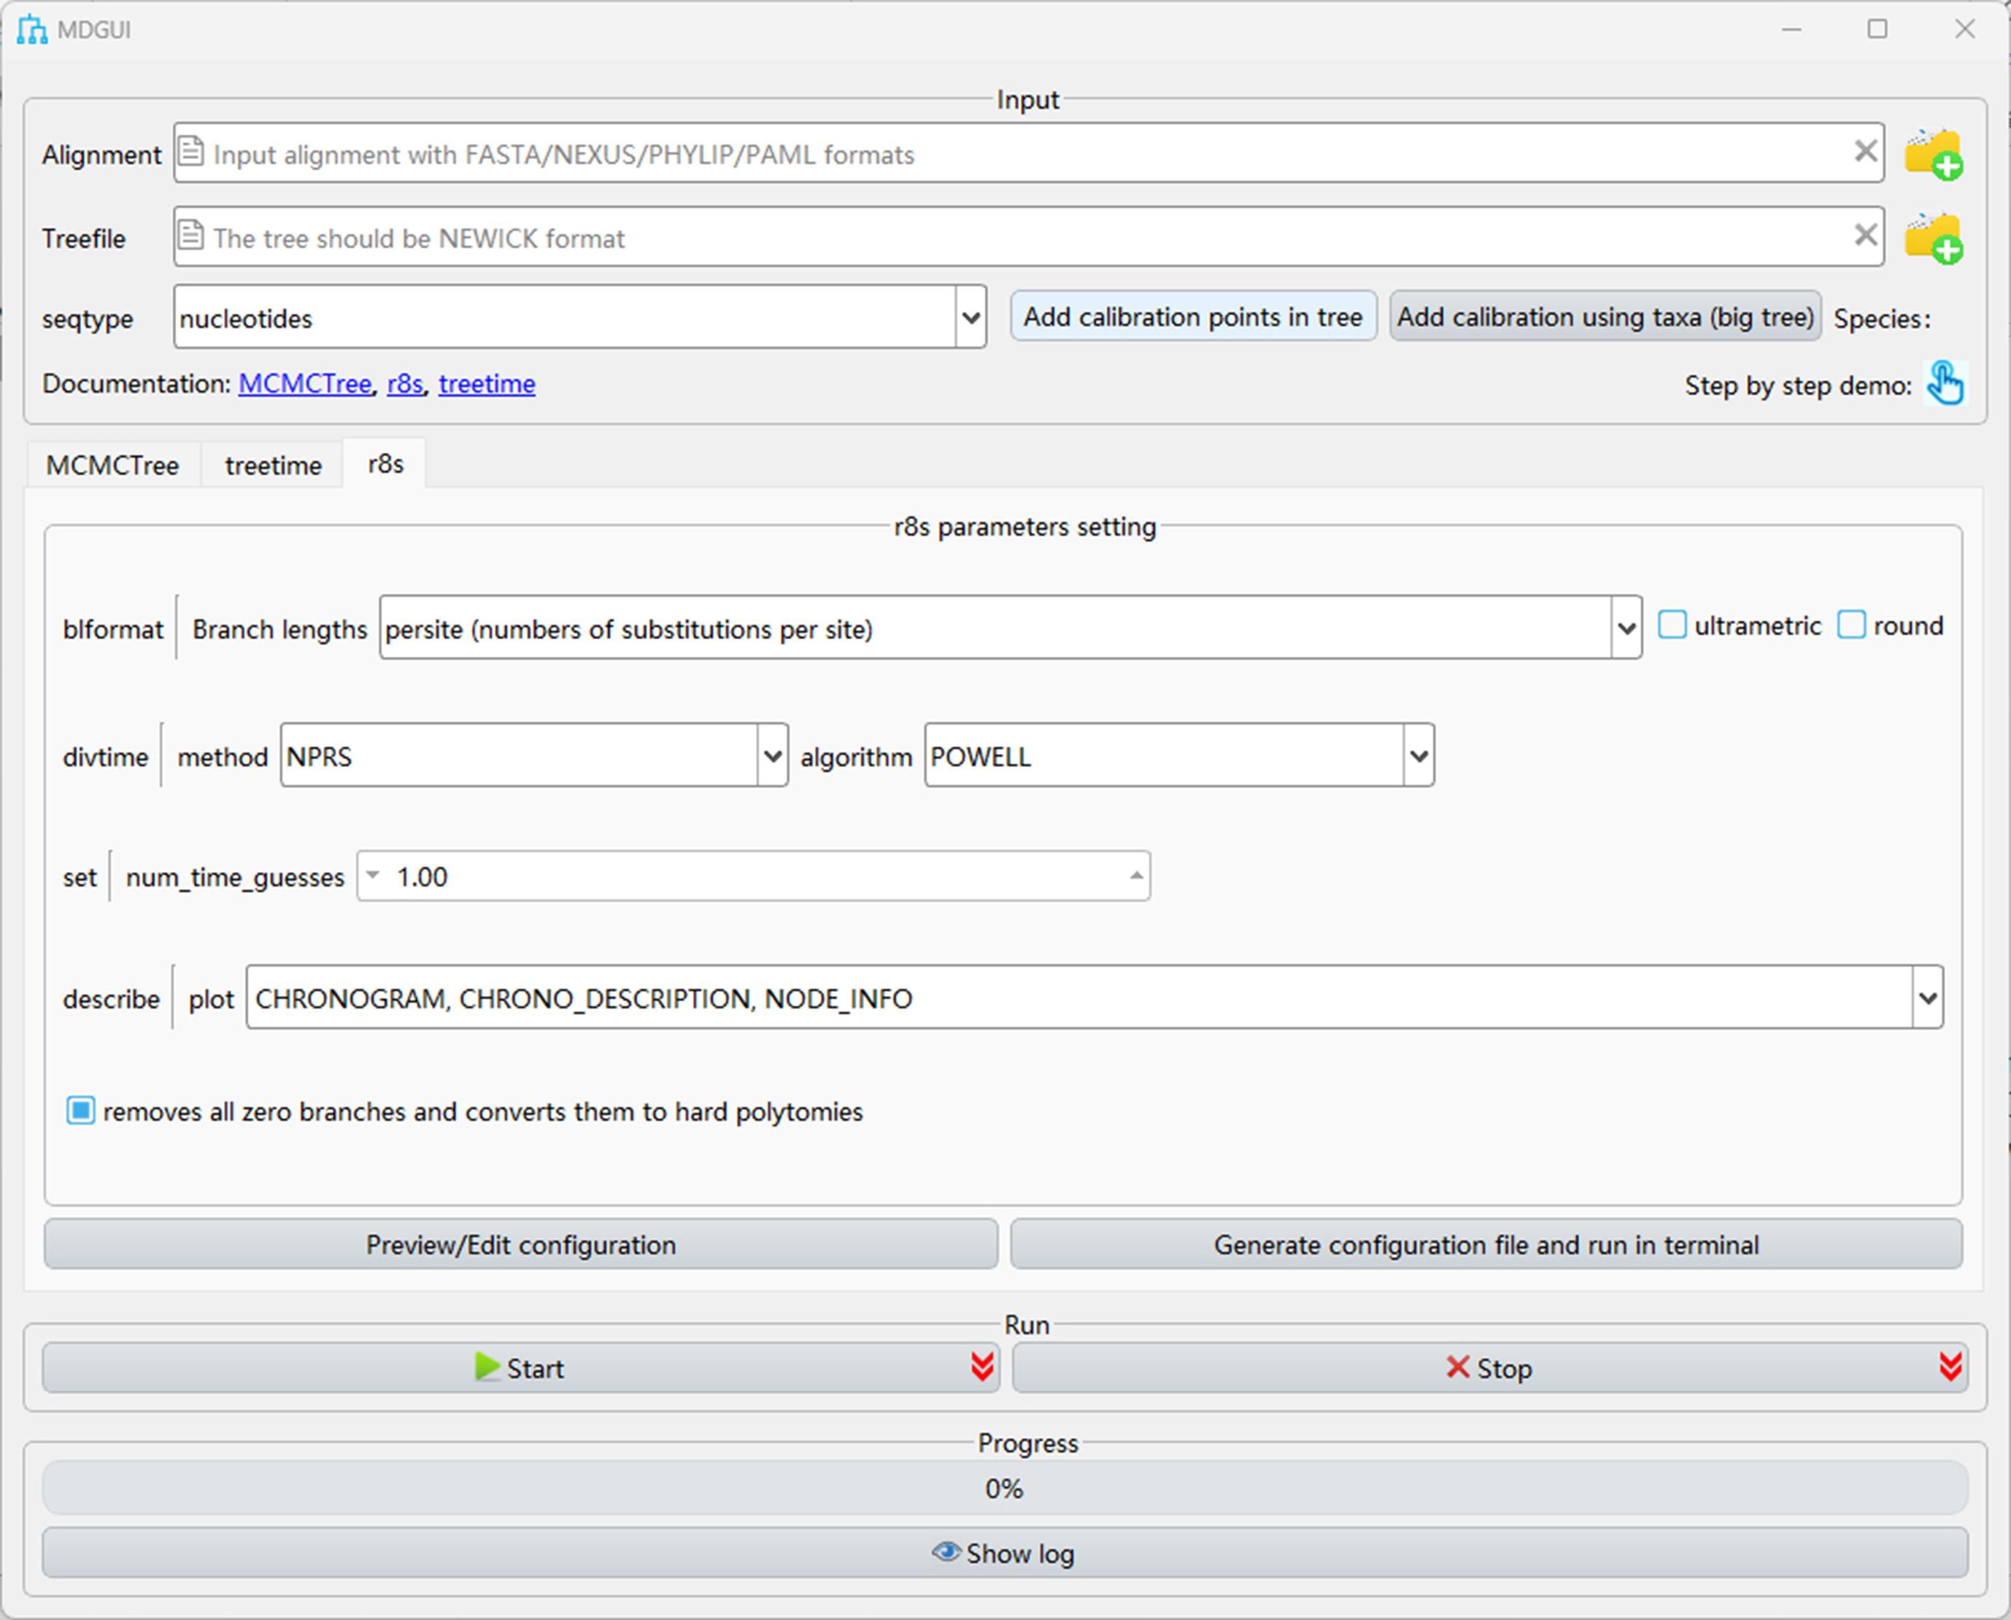Click the Show log button
The width and height of the screenshot is (2011, 1620).
click(1005, 1553)
